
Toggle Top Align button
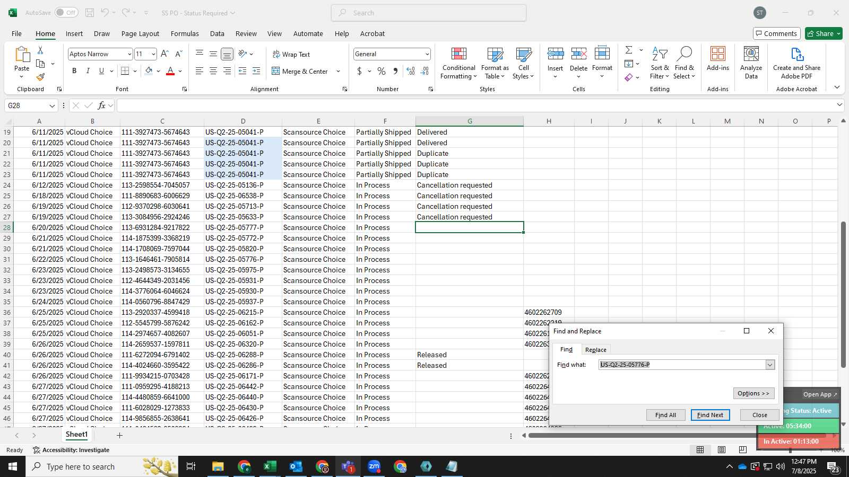200,54
